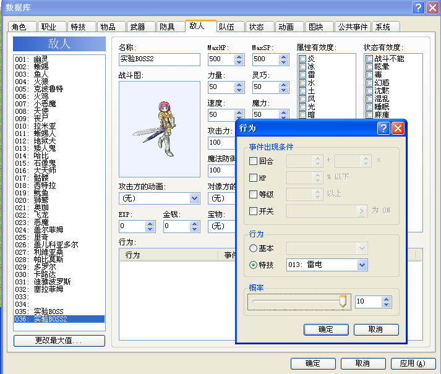Enable the 回合 condition checkbox
Image resolution: width=441 pixels, height=374 pixels.
tap(253, 161)
